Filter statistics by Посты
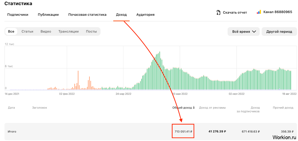This screenshot has height=141, width=298. tap(91, 31)
